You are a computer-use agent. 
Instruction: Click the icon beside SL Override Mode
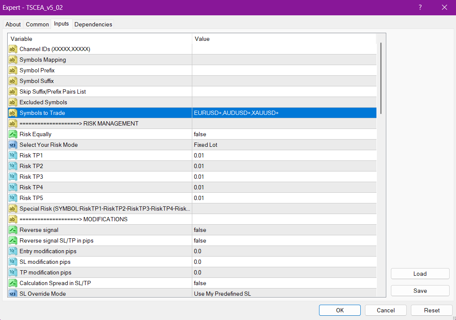(x=13, y=294)
